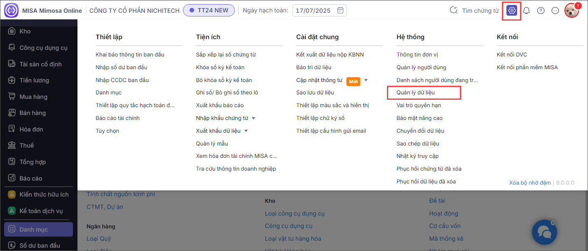This screenshot has height=251, width=588.
Task: Click the Tìm chứng từ search icon
Action: (x=454, y=11)
